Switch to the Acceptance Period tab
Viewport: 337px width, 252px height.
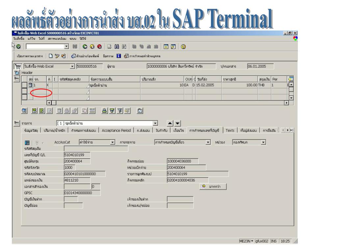pos(116,130)
